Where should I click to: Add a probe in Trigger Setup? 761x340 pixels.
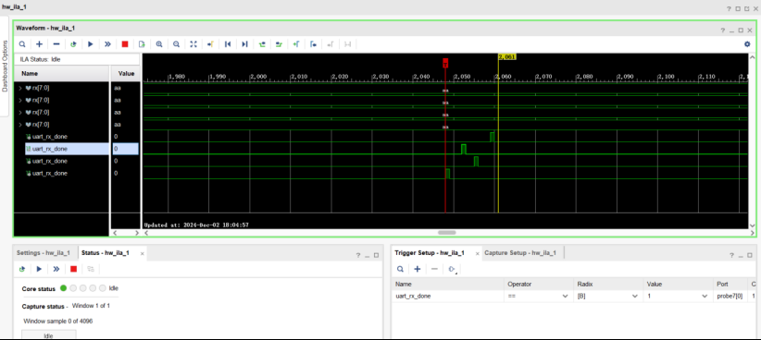[x=417, y=269]
